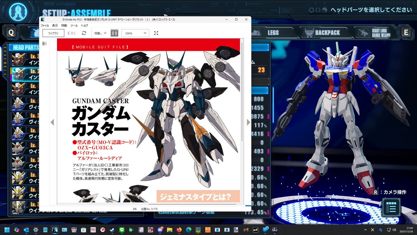Click the Kindle sync refresh icon

pos(84,33)
